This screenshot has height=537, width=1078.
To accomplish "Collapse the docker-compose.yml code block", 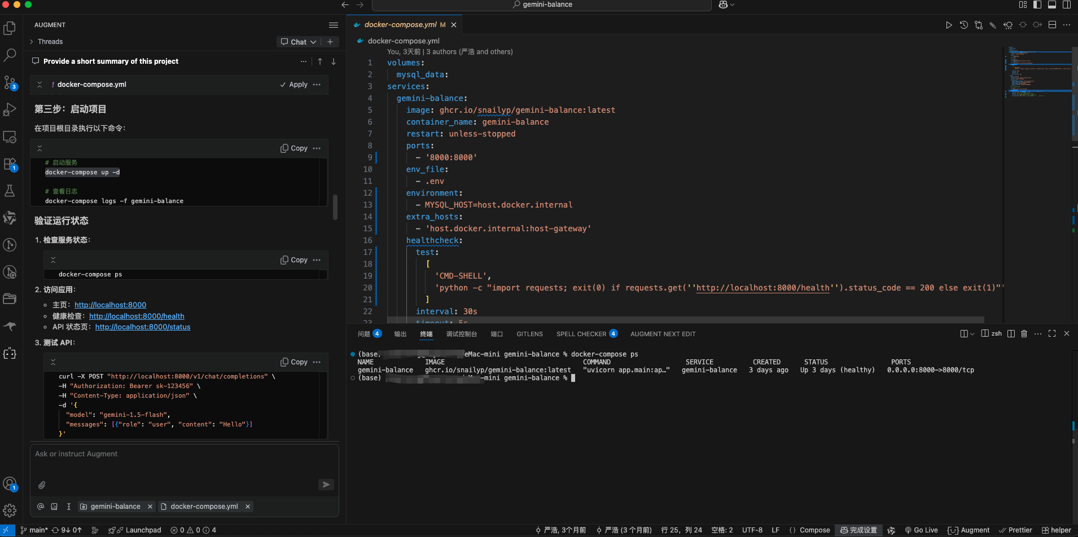I will click(x=40, y=85).
